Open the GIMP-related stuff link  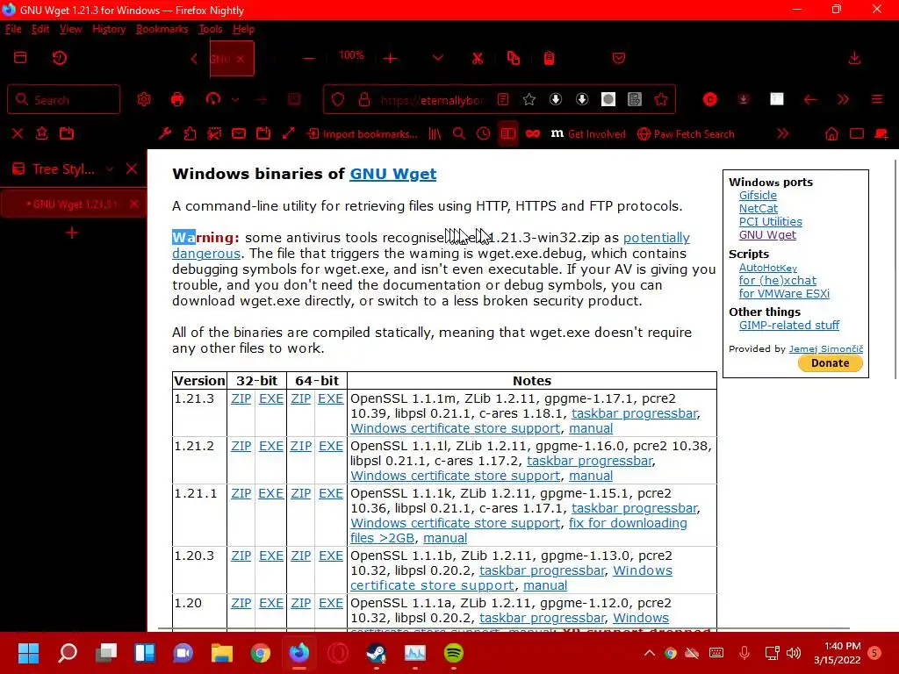coord(789,325)
